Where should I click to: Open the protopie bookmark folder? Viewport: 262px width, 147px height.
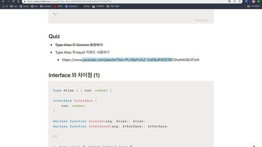[x=45, y=7]
